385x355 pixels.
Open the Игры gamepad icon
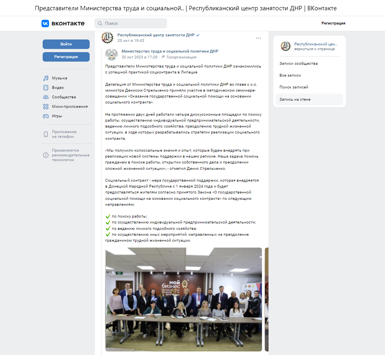[46, 116]
